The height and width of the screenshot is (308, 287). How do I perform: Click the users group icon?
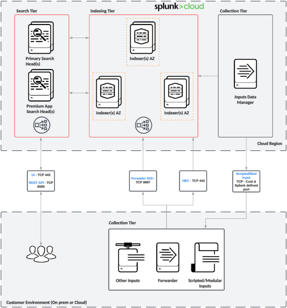[41, 254]
